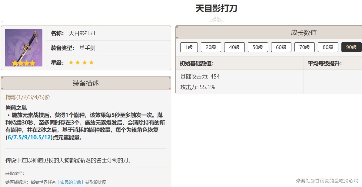Show stats for 50级
The height and width of the screenshot is (187, 362).
coord(258,47)
